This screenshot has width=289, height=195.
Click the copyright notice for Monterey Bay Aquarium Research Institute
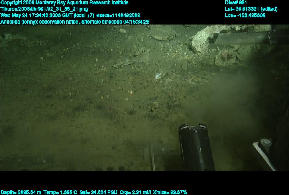click(x=65, y=3)
